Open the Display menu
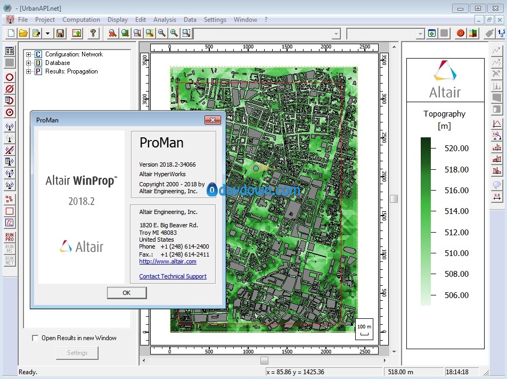This screenshot has height=379, width=507. tap(118, 20)
